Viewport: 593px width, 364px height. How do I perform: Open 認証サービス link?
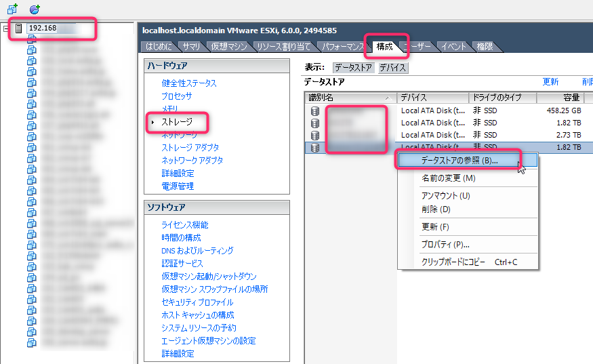[182, 264]
